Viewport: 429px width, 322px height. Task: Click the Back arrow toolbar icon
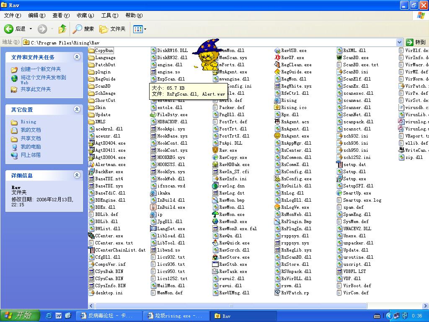8,29
